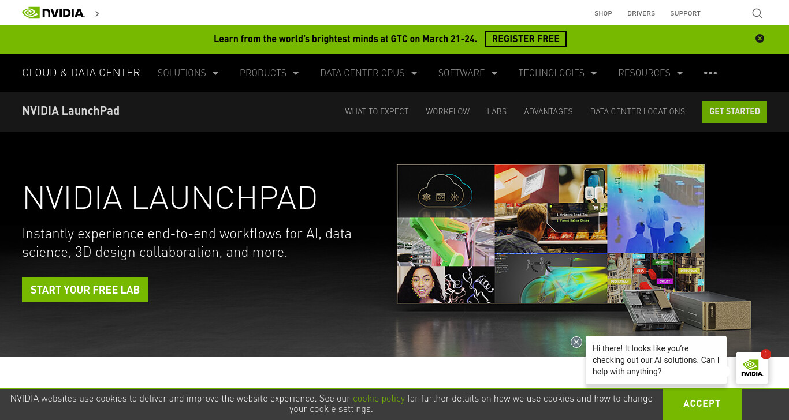Open the Support page

(685, 13)
